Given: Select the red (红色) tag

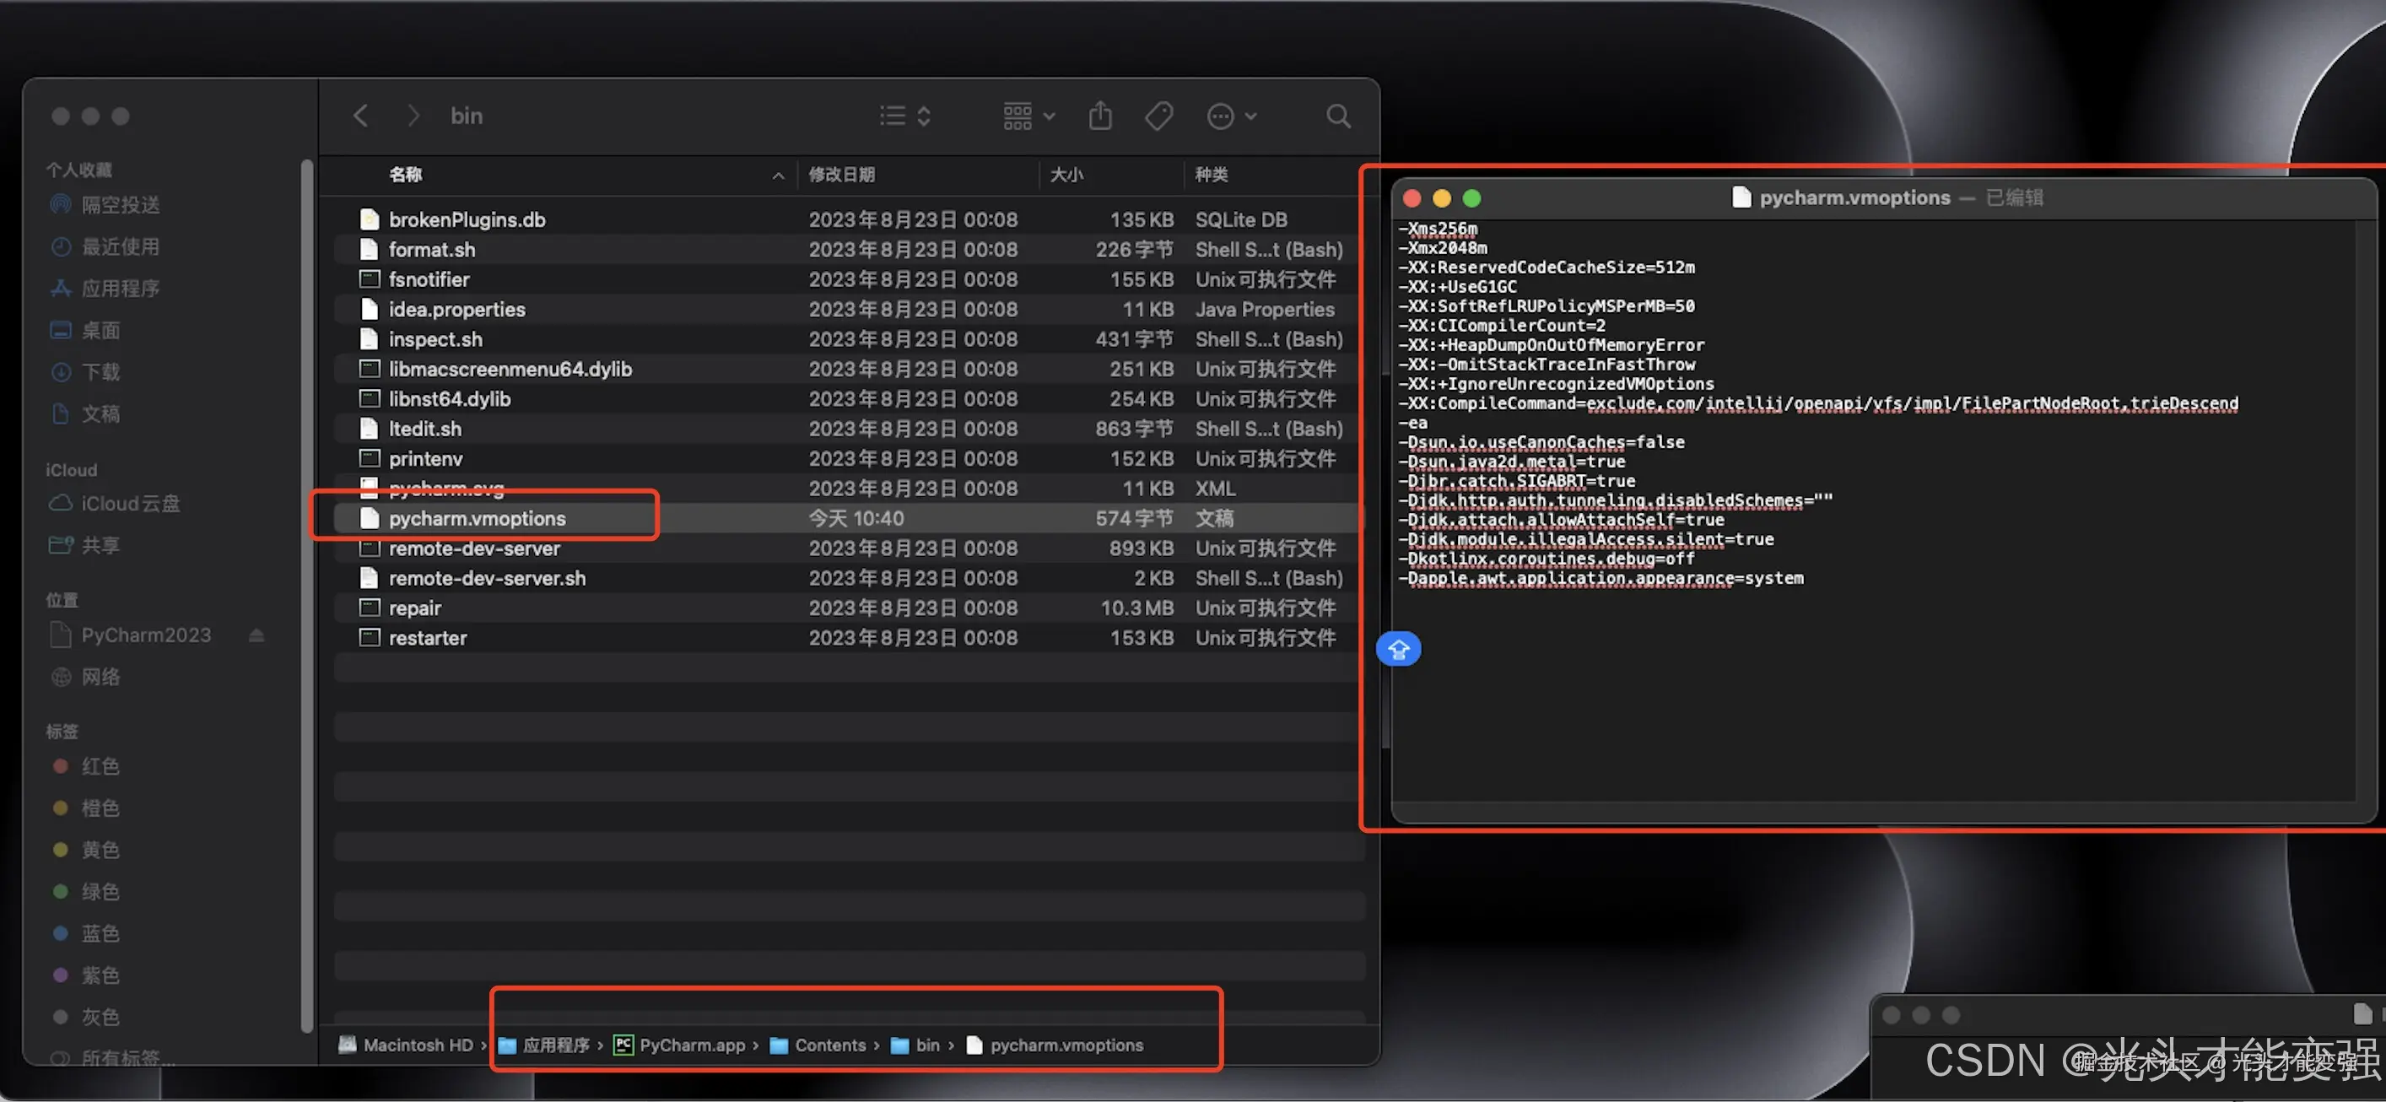Looking at the screenshot, I should [100, 766].
